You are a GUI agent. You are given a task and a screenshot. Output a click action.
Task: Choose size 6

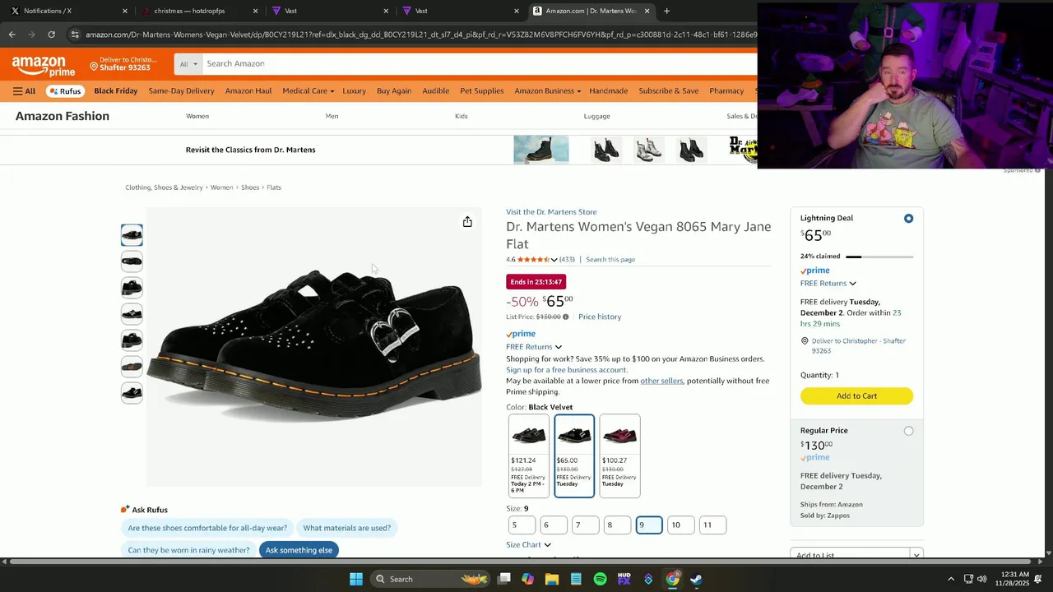coord(554,525)
